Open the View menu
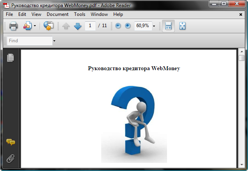 [36, 14]
